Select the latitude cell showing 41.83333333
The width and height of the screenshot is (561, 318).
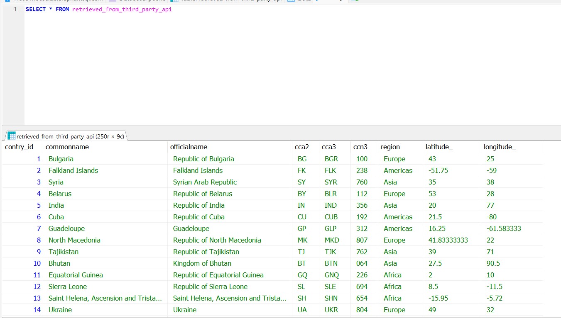pyautogui.click(x=452, y=240)
